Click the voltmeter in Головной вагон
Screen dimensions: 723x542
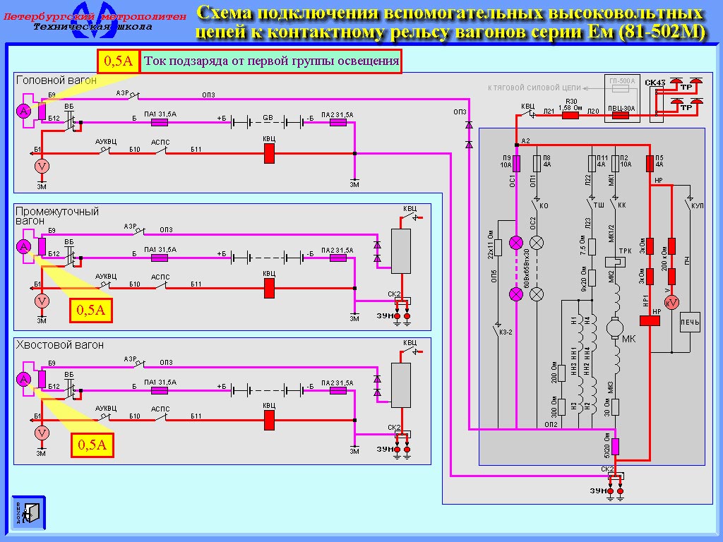click(42, 166)
